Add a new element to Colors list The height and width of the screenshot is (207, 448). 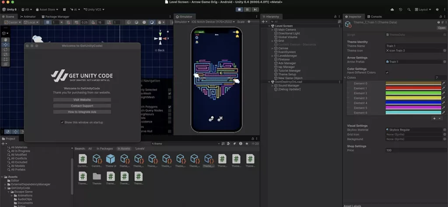point(434,118)
